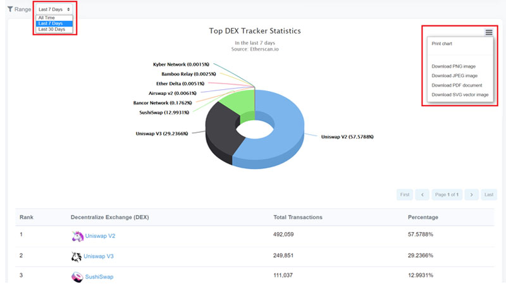
Task: Select Download JPEG image
Action: point(454,75)
